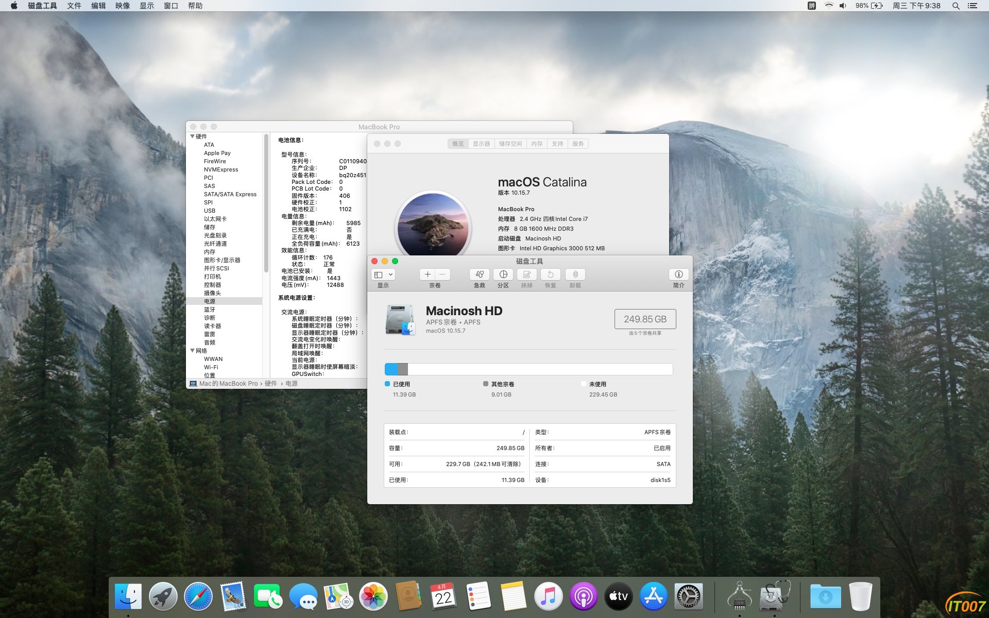Click the Partition (分区) toolbar icon
989x618 pixels.
[503, 274]
